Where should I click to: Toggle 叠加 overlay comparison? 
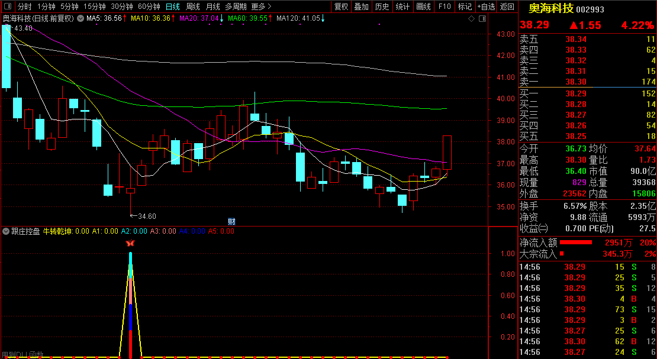tap(361, 7)
